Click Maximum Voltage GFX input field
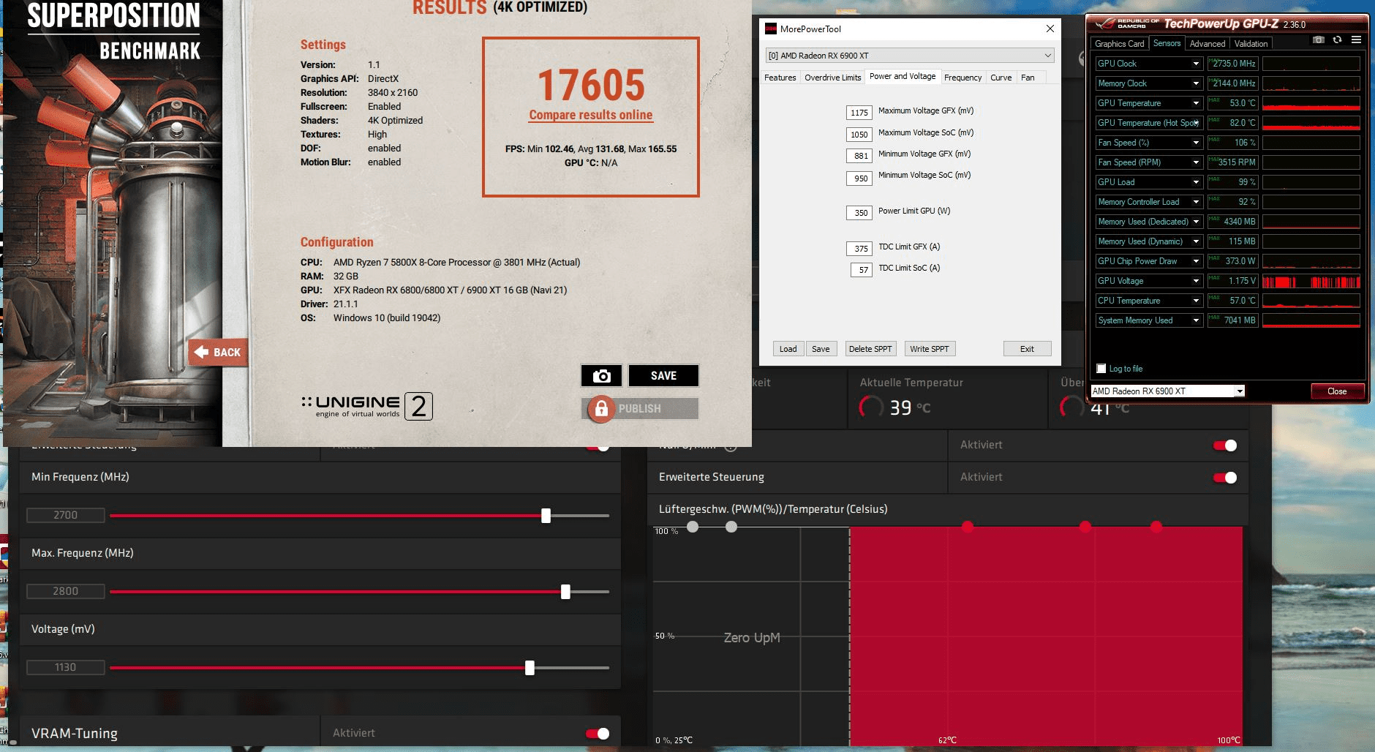1375x752 pixels. pos(859,113)
